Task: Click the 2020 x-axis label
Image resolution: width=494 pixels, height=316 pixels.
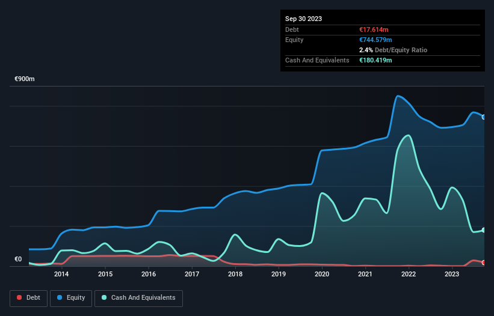Action: [322, 274]
